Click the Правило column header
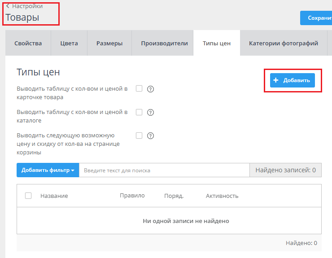332x258 pixels. tap(132, 196)
